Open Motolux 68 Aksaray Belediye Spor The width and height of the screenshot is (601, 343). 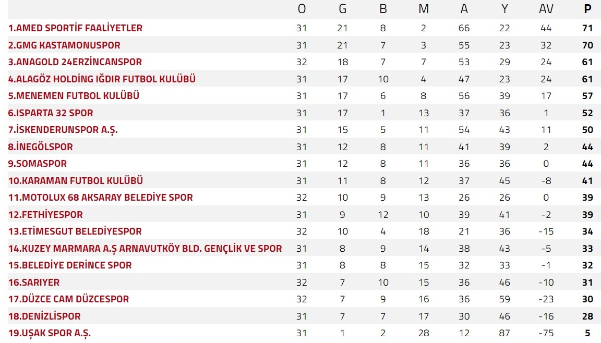(101, 198)
